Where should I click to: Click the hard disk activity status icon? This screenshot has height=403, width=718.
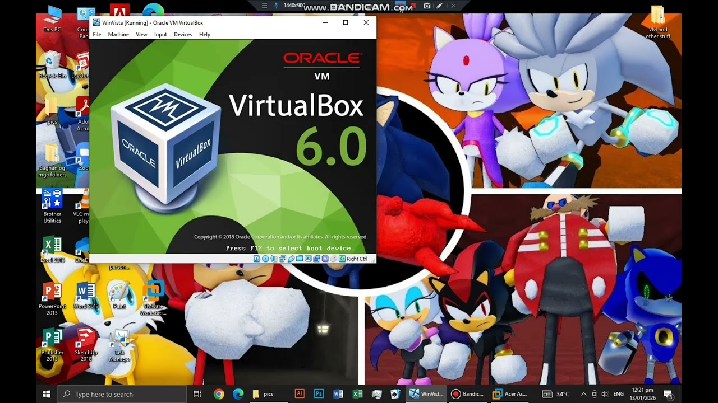tap(257, 259)
